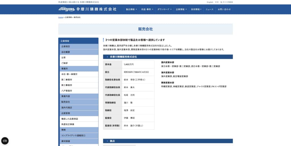Open 沿革 in the sidebar

tap(79, 58)
